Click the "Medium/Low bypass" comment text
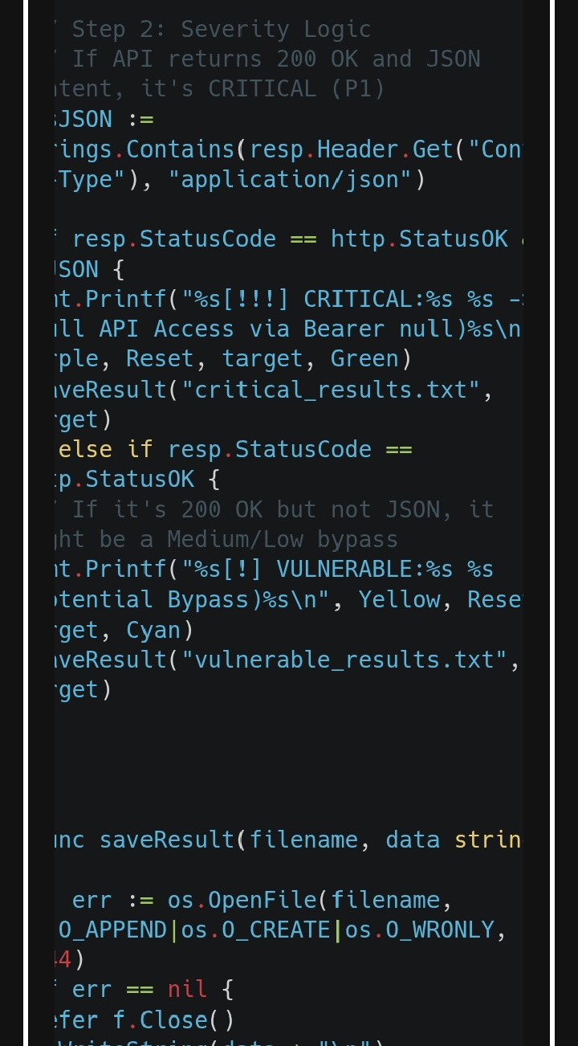The height and width of the screenshot is (1046, 578). tap(283, 539)
